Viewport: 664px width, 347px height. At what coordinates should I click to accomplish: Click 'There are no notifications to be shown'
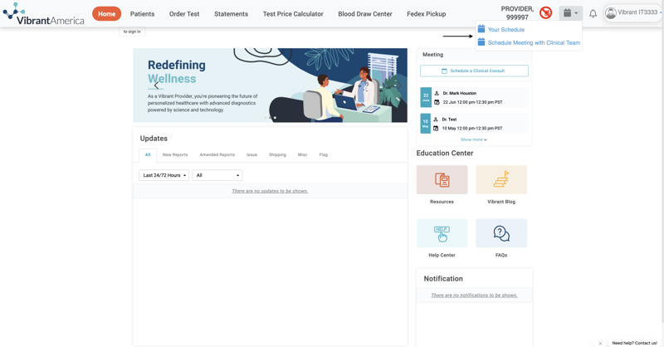(474, 296)
